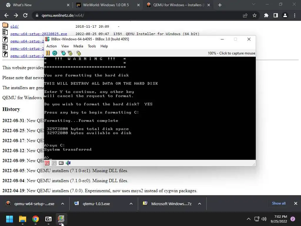Click '100% - Click to capture mouse' text
The height and width of the screenshot is (226, 301).
[232, 53]
